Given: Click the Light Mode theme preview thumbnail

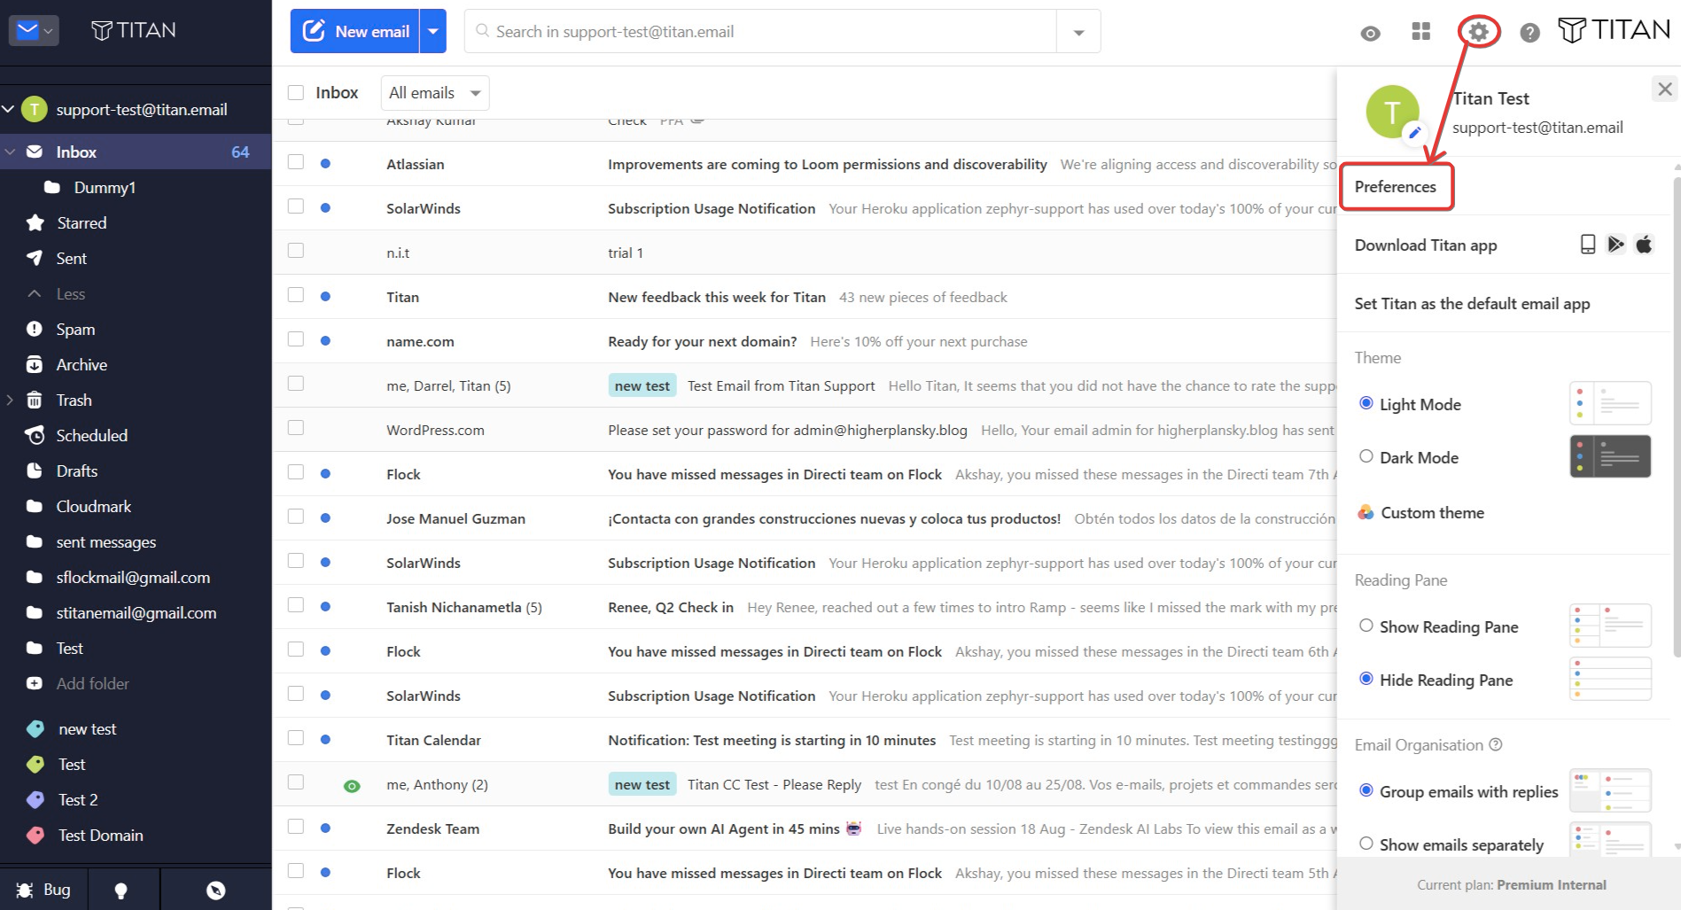Looking at the screenshot, I should pyautogui.click(x=1610, y=403).
